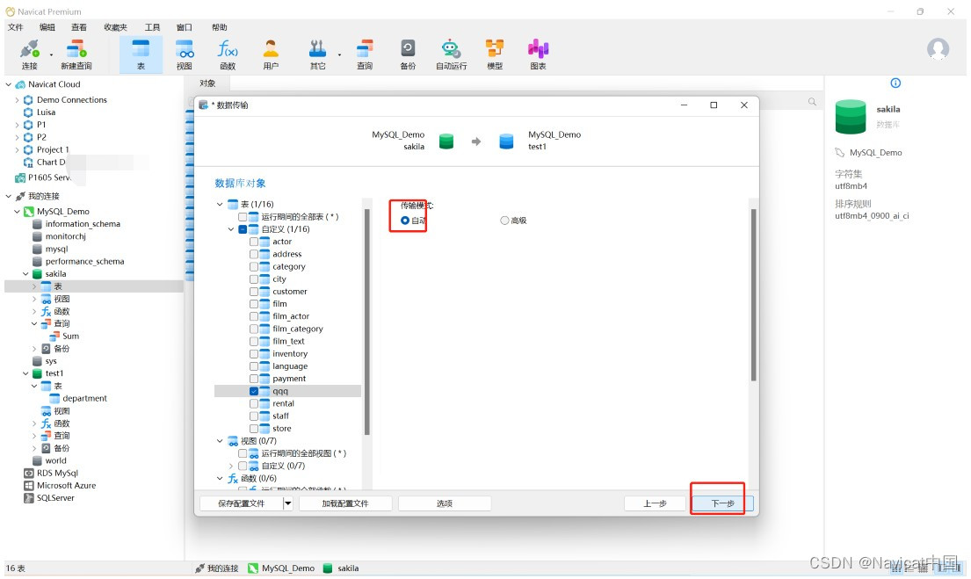Screen dimensions: 971x579
Task: Open the Function (函数) toolbar icon
Action: click(228, 54)
